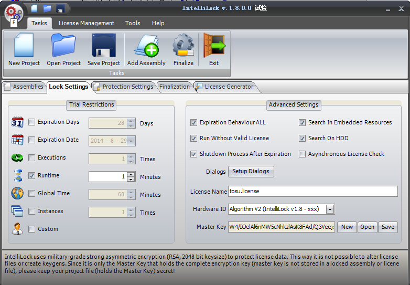Image resolution: width=410 pixels, height=285 pixels.
Task: Toggle Expiration Behaviour ALL checkbox
Action: coord(194,122)
